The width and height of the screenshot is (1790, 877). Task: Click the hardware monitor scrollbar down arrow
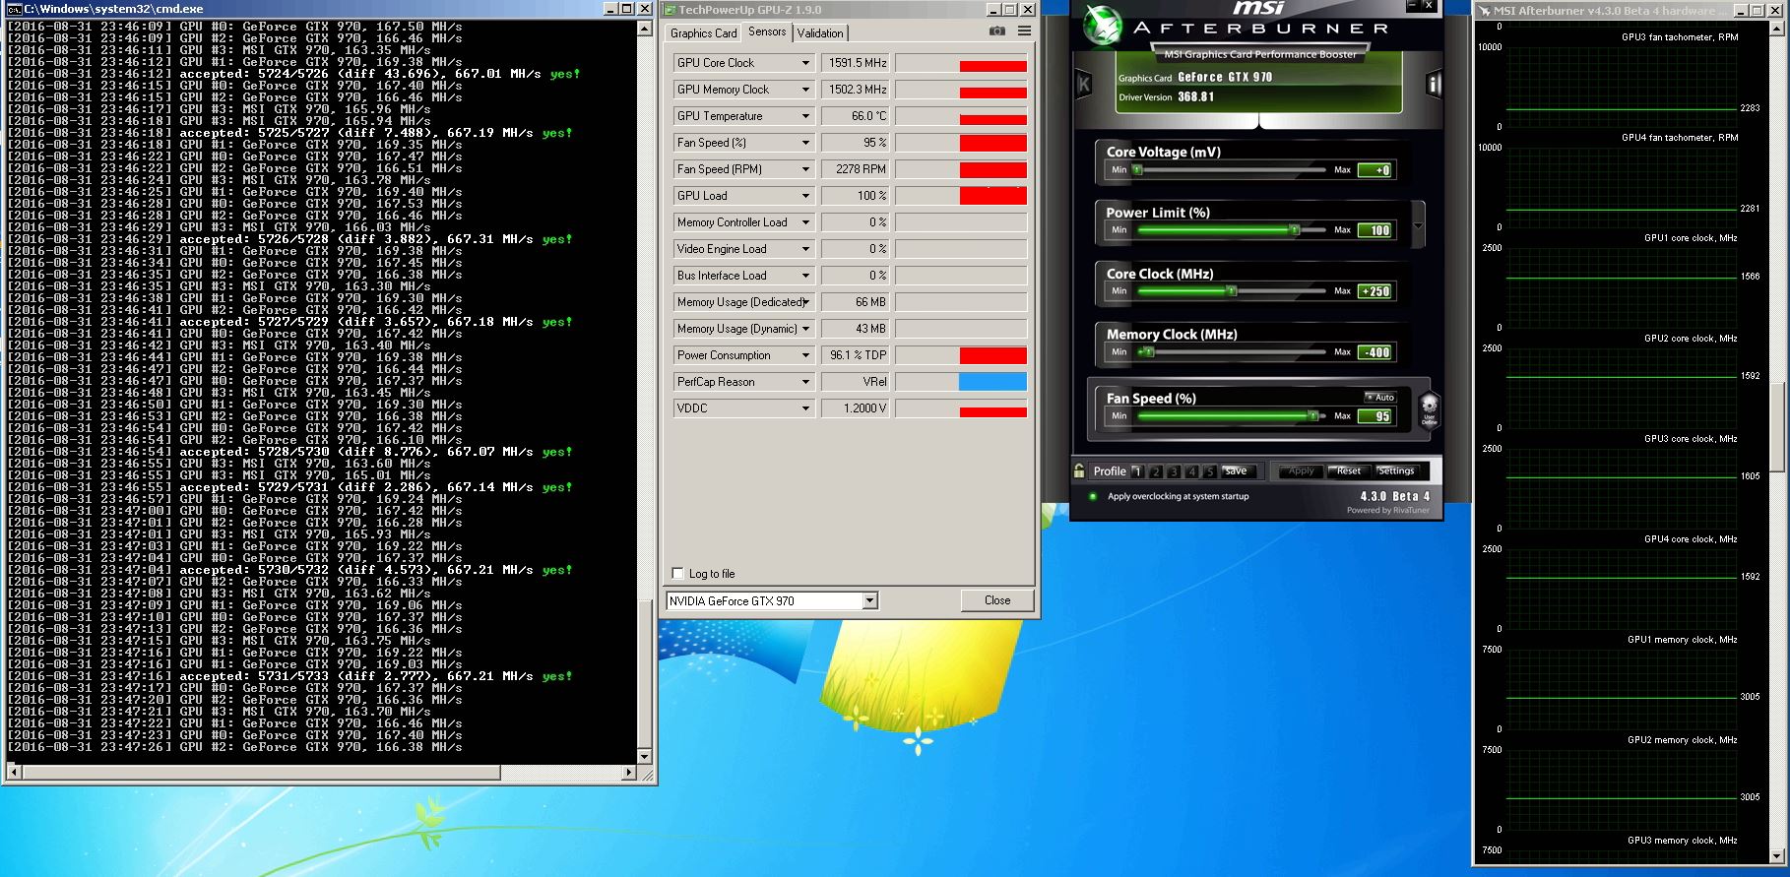(x=1777, y=855)
